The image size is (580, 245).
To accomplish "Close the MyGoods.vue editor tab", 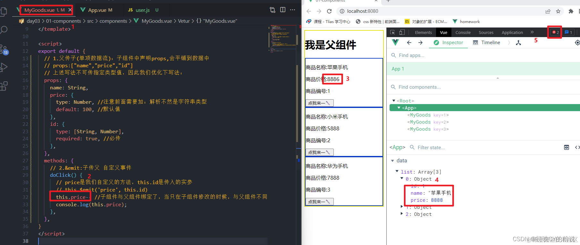I will pyautogui.click(x=70, y=10).
